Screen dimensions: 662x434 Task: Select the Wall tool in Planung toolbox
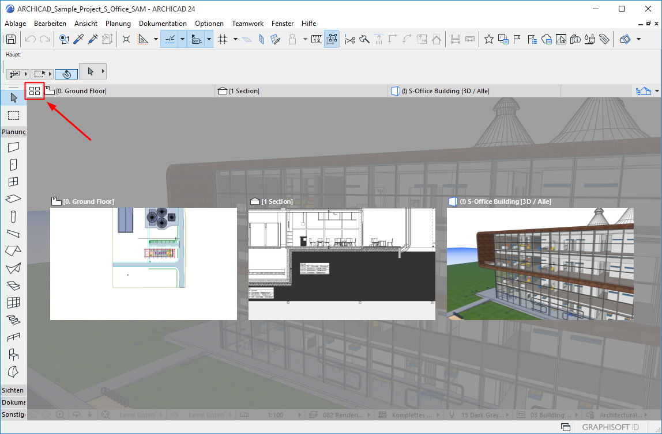(x=13, y=147)
